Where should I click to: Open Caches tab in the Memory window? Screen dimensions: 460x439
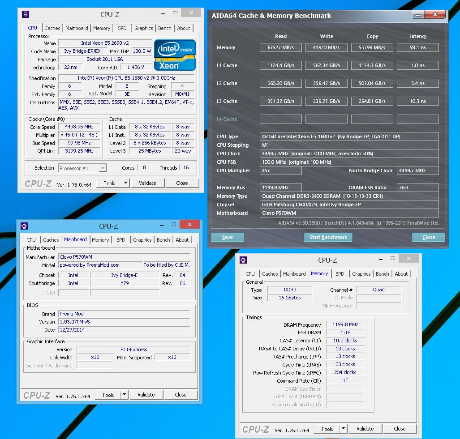[x=270, y=274]
